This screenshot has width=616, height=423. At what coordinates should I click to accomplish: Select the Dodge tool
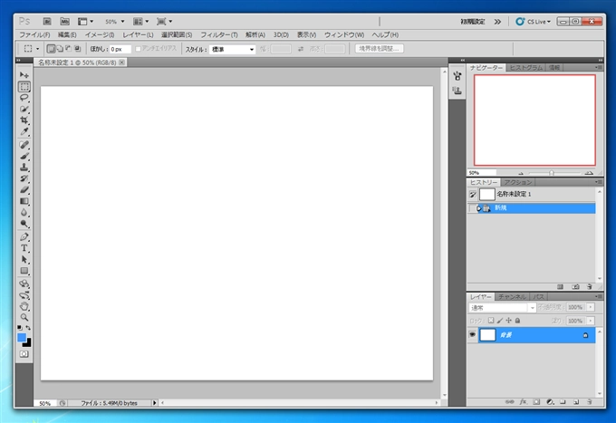pyautogui.click(x=24, y=224)
